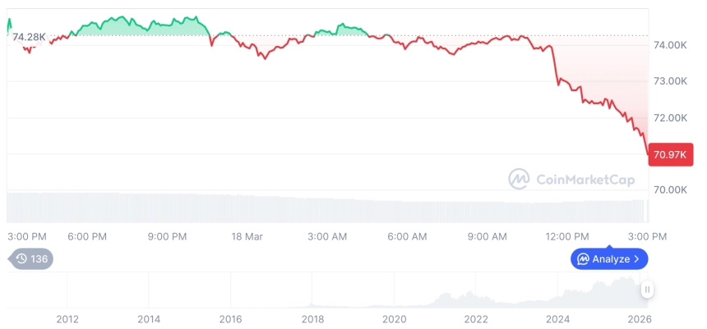Click the number 136 in the history badge
The image size is (707, 329).
tap(39, 258)
